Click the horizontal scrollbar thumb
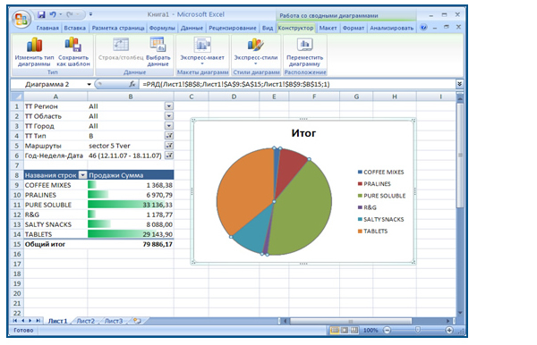 (x=350, y=321)
